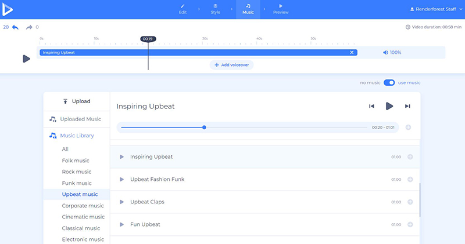Click the Upload button
465x244 pixels.
(x=77, y=101)
